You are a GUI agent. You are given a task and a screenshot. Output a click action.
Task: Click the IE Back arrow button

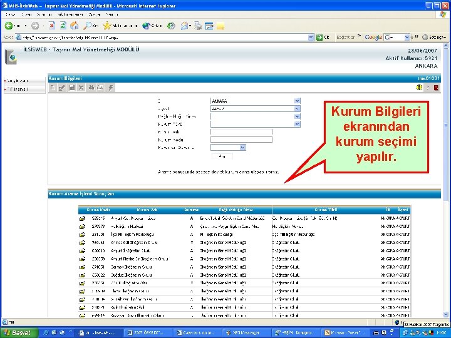pos(9,26)
